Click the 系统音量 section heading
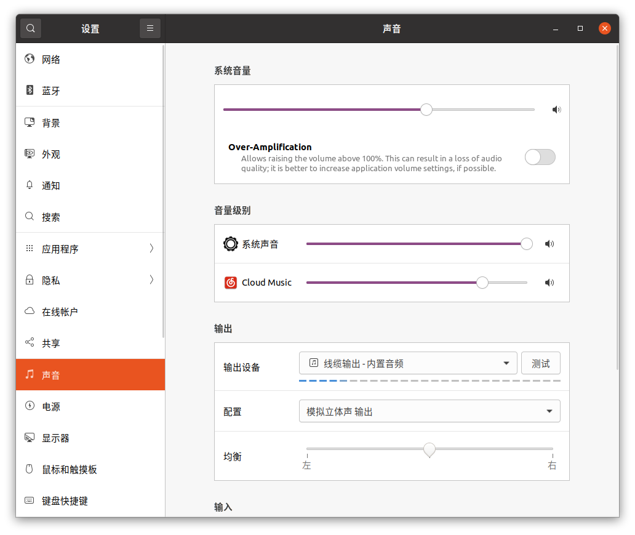Screen dimensions: 635x535 point(233,71)
